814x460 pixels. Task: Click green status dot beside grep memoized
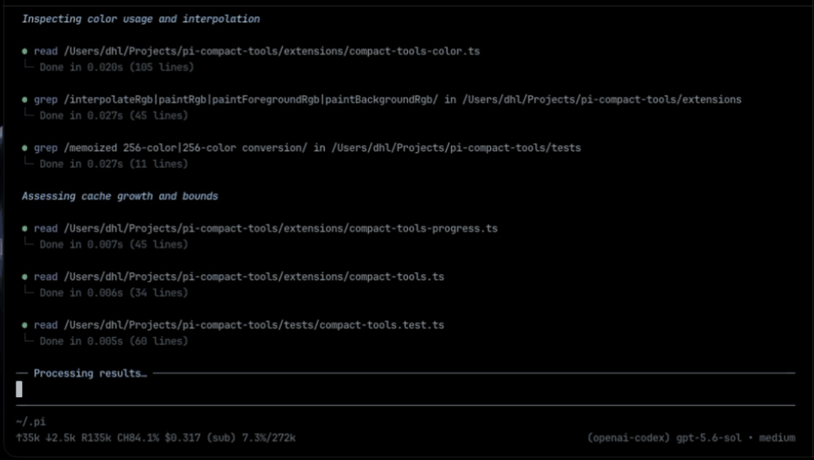click(x=25, y=149)
